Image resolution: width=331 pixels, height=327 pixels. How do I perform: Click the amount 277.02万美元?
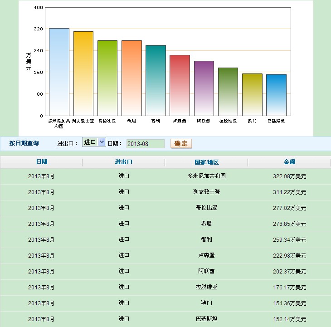289,208
